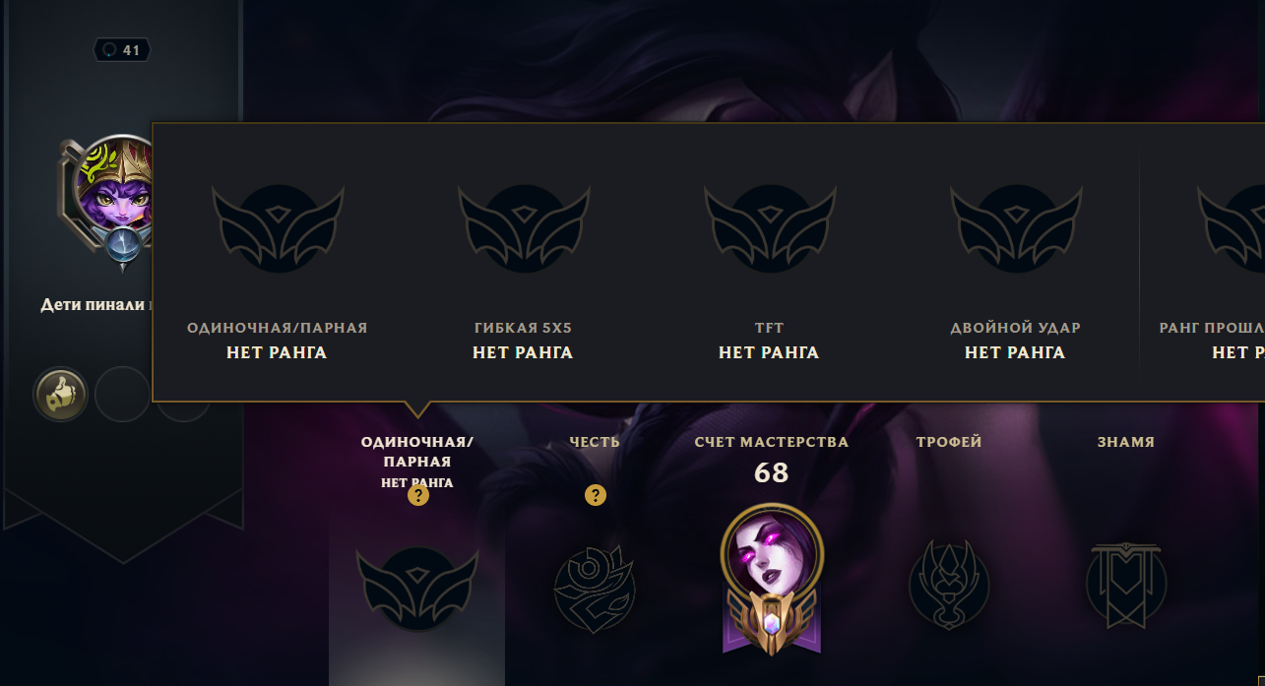Select the empty second token slot
The height and width of the screenshot is (686, 1265).
[122, 395]
